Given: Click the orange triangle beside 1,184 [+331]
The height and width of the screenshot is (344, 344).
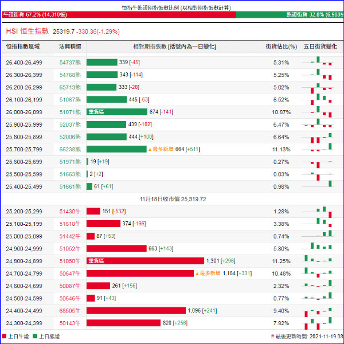Looking at the screenshot, I should pyautogui.click(x=198, y=273).
